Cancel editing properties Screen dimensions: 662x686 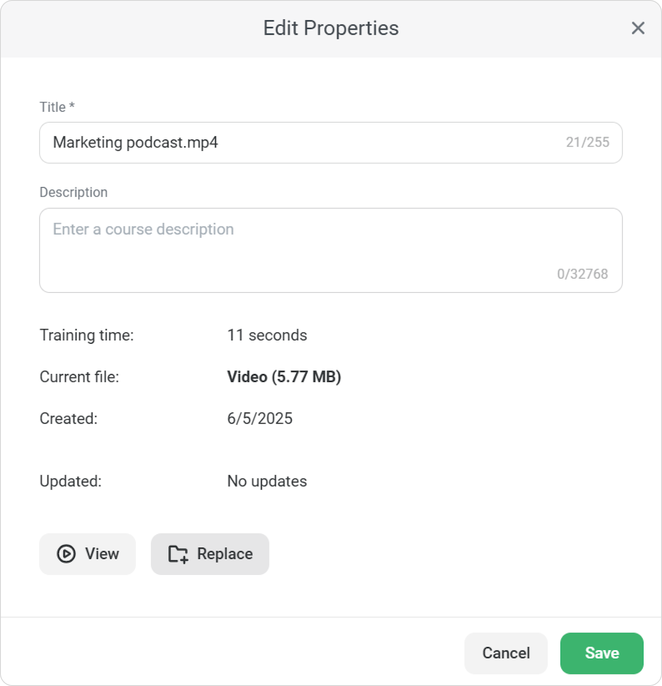(506, 653)
